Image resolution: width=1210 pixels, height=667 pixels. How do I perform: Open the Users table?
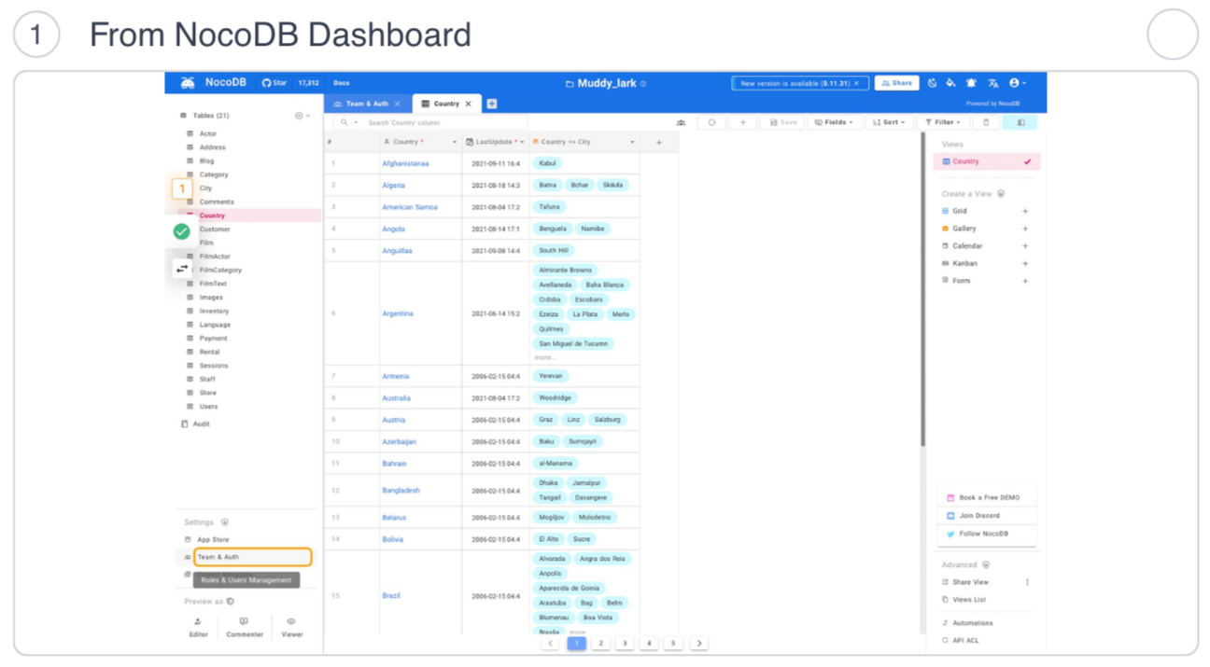(x=208, y=406)
